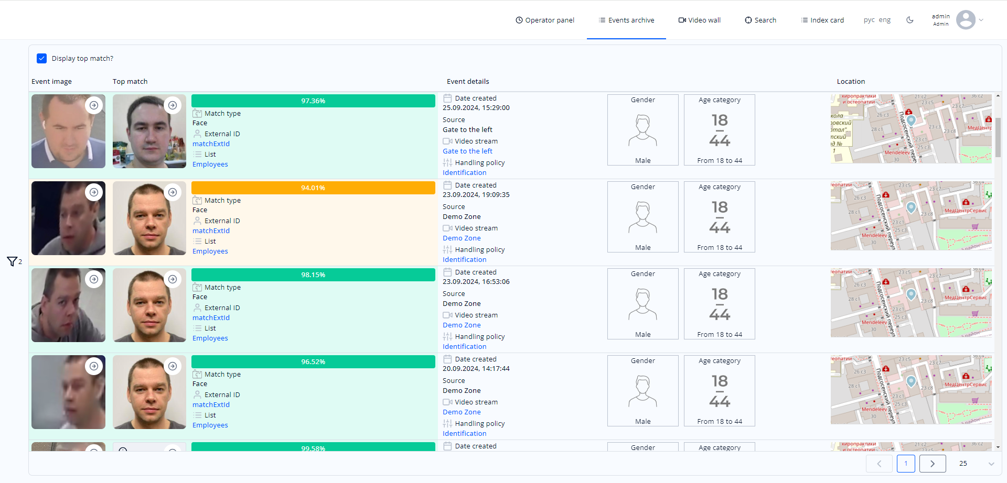This screenshot has width=1007, height=483.
Task: Go to next page arrow
Action: 933,464
